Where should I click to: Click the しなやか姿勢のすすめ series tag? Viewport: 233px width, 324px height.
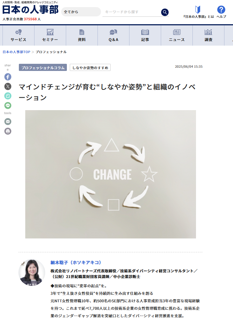click(x=90, y=68)
